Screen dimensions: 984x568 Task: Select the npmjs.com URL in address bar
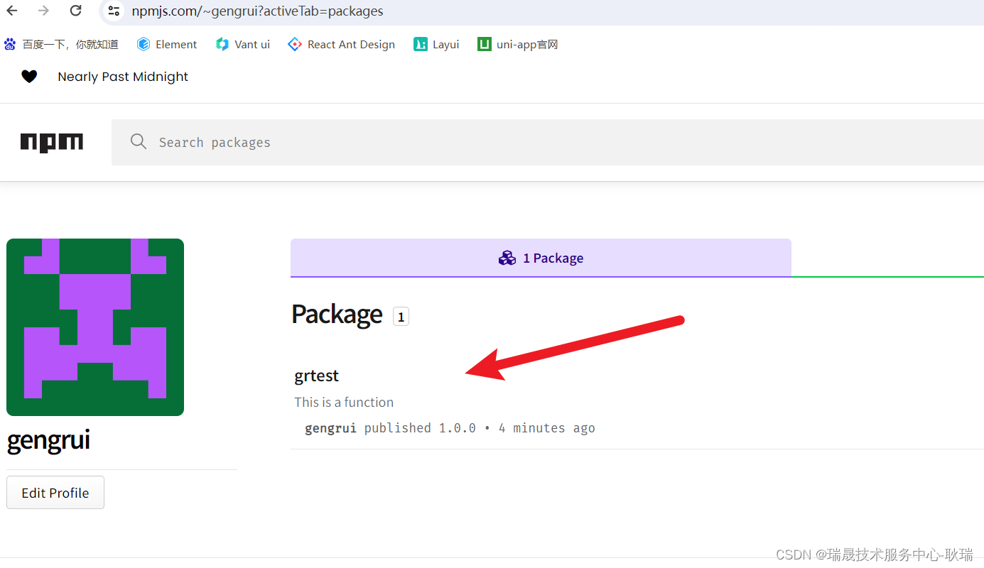(257, 11)
